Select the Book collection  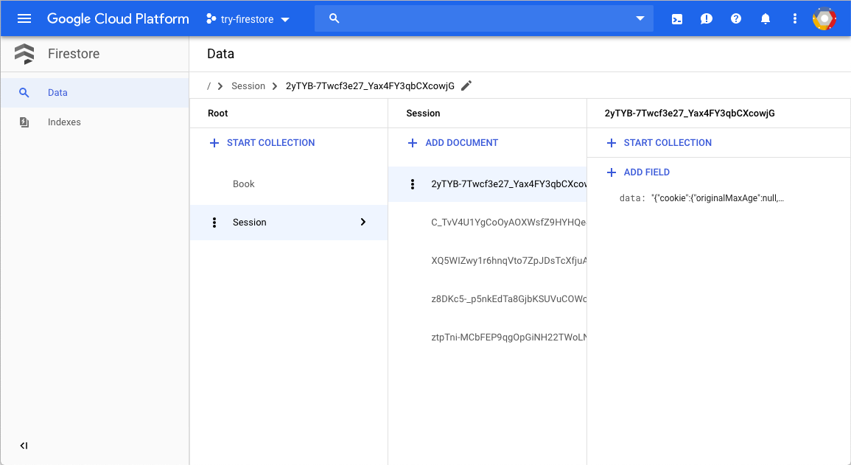[243, 183]
